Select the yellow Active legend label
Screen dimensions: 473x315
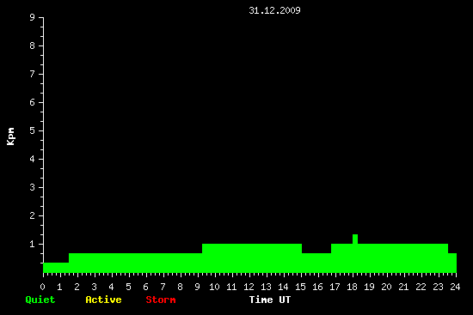point(103,300)
